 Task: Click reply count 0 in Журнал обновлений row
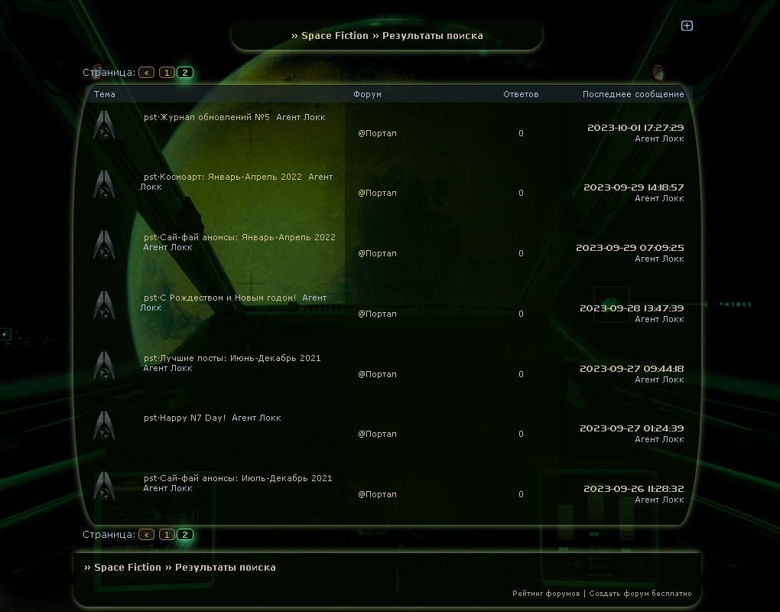521,133
